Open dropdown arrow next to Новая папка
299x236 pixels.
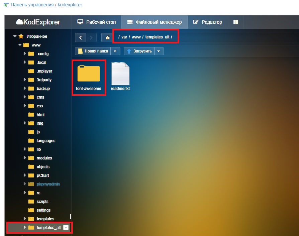coord(115,51)
